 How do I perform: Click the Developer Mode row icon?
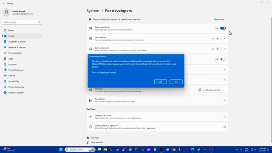[91, 28]
